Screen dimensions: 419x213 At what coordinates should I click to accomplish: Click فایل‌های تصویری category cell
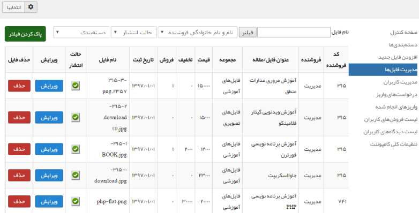pos(227,117)
